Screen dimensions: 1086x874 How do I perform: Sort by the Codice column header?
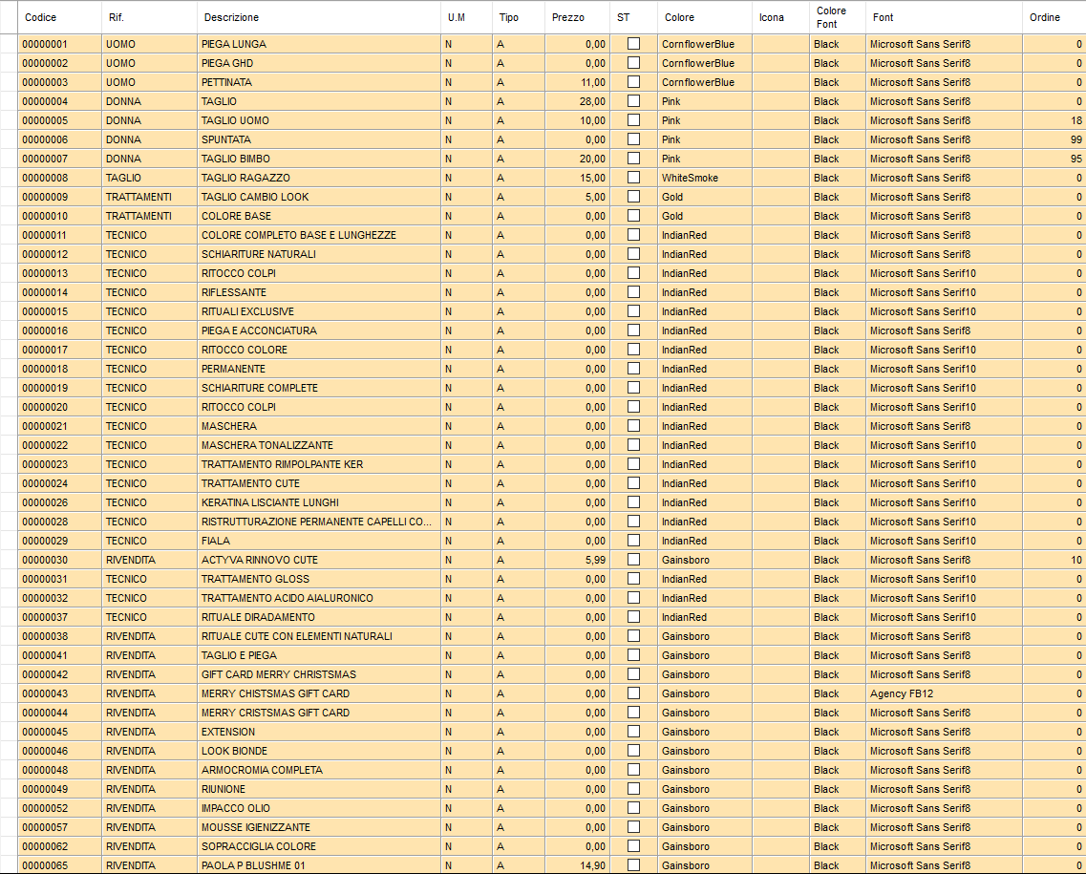[59, 17]
